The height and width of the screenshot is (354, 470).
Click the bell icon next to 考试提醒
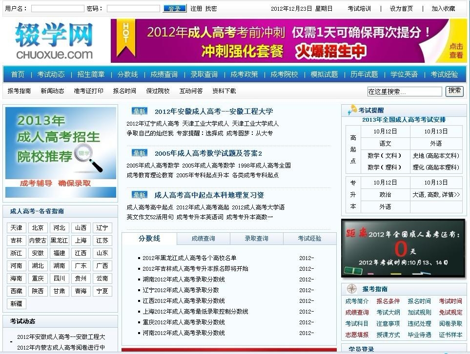352,111
